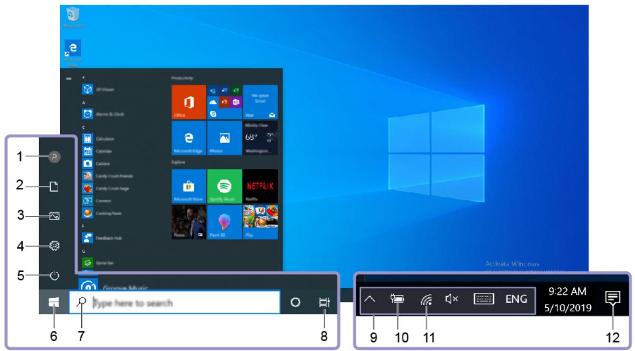635x351 pixels.
Task: Open the Mail tile
Action: 260,102
